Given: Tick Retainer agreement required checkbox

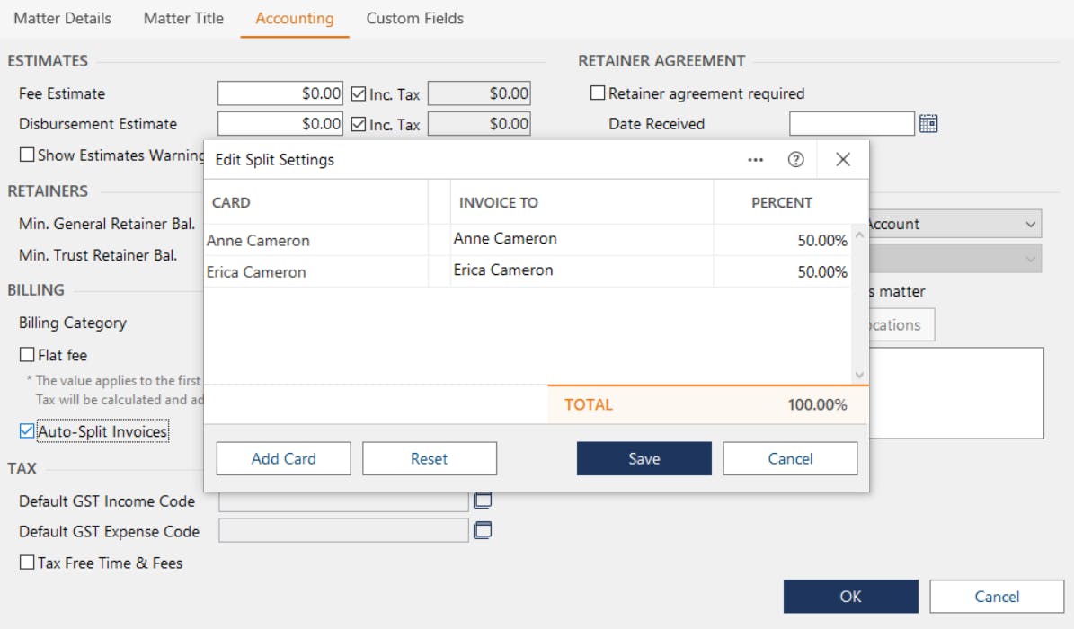Looking at the screenshot, I should [x=598, y=93].
